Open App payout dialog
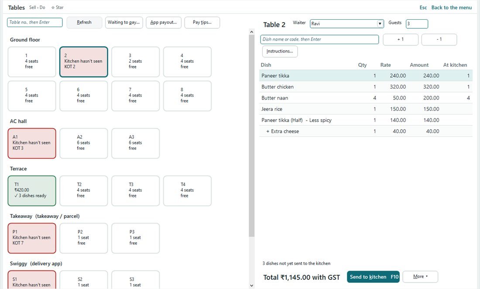This screenshot has width=480, height=289. [x=164, y=22]
